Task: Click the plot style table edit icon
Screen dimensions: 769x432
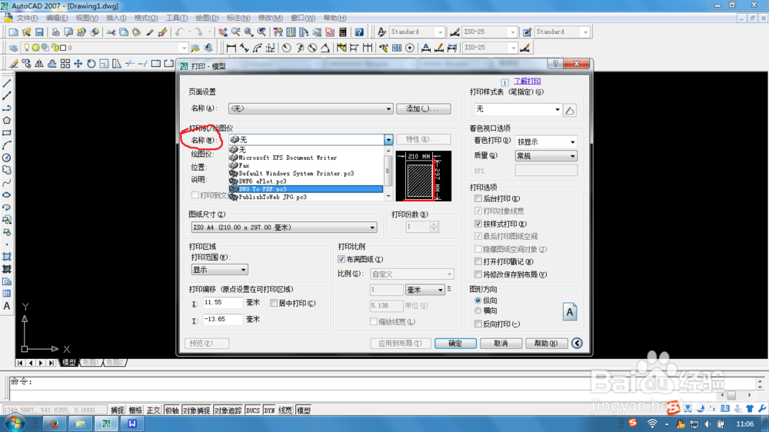Action: [x=569, y=111]
